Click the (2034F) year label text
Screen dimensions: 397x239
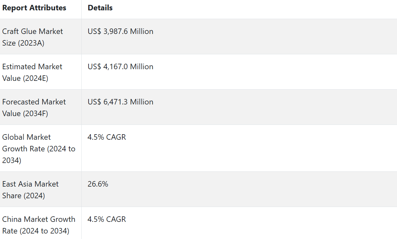click(36, 114)
